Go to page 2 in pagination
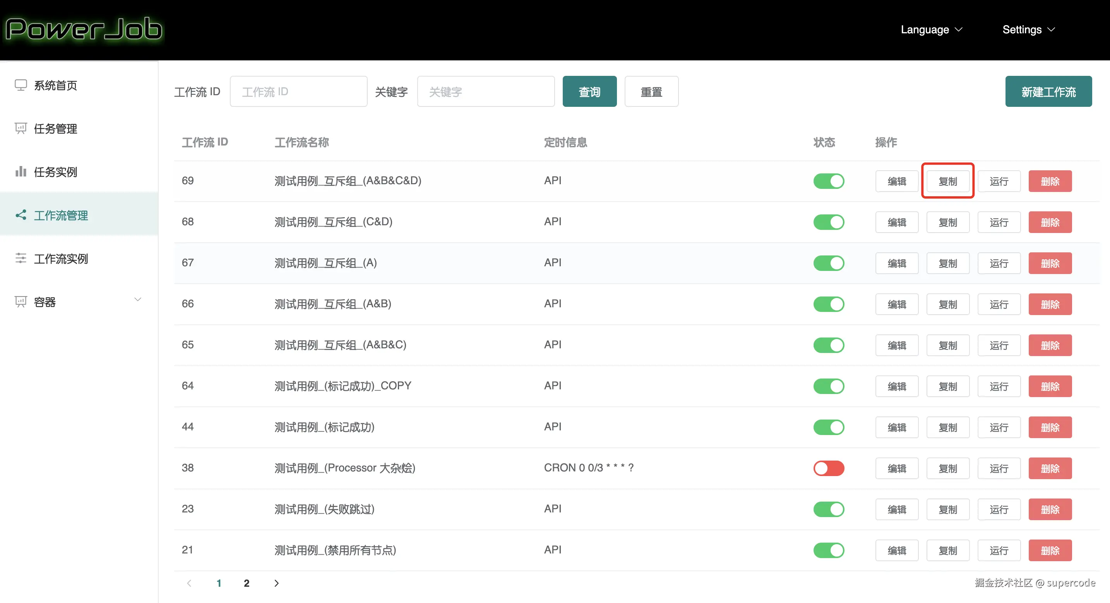The height and width of the screenshot is (603, 1110). pyautogui.click(x=247, y=583)
